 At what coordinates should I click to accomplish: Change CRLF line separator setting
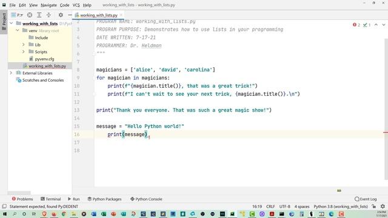270,206
